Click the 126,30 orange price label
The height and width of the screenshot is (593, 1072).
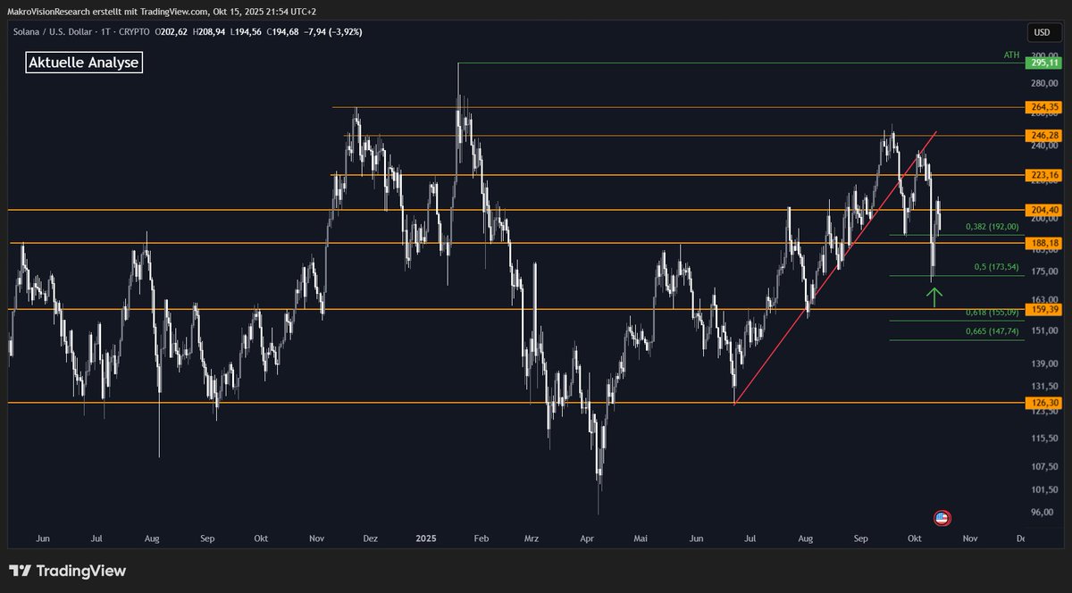pos(1043,403)
